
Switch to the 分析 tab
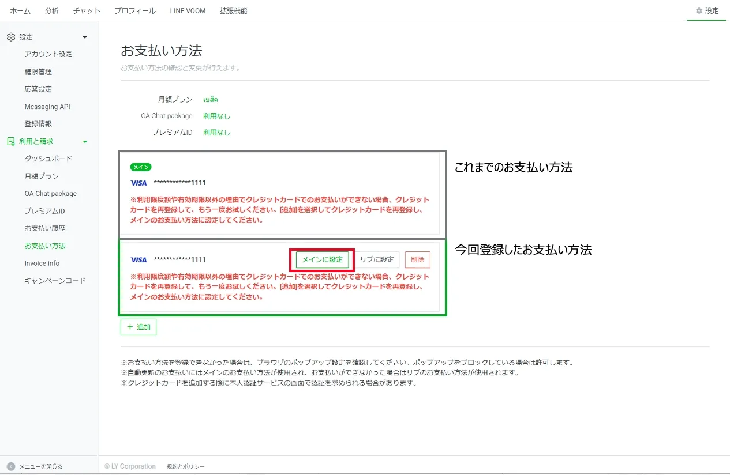coord(51,11)
